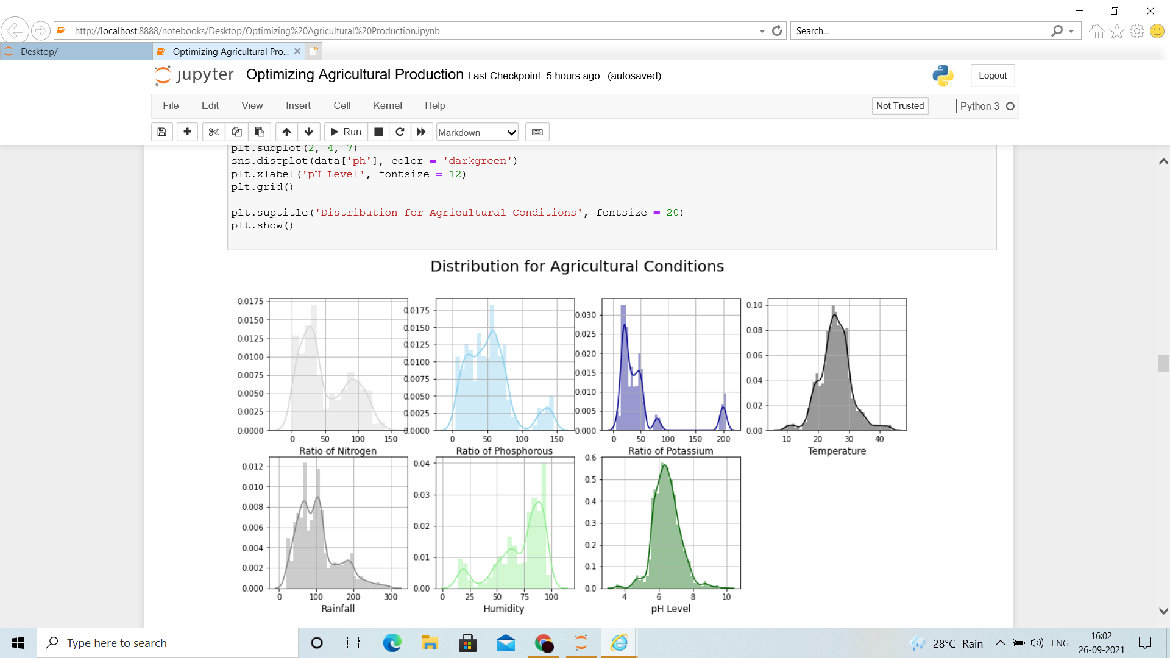Restart the kernel

[x=400, y=132]
